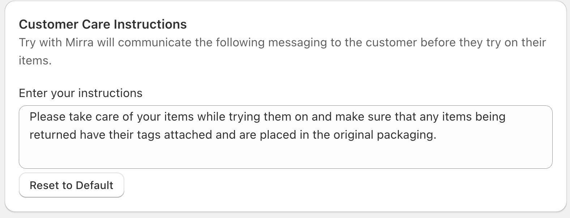
Task: Place cursor on "Please" in the text area
Action: coord(47,117)
